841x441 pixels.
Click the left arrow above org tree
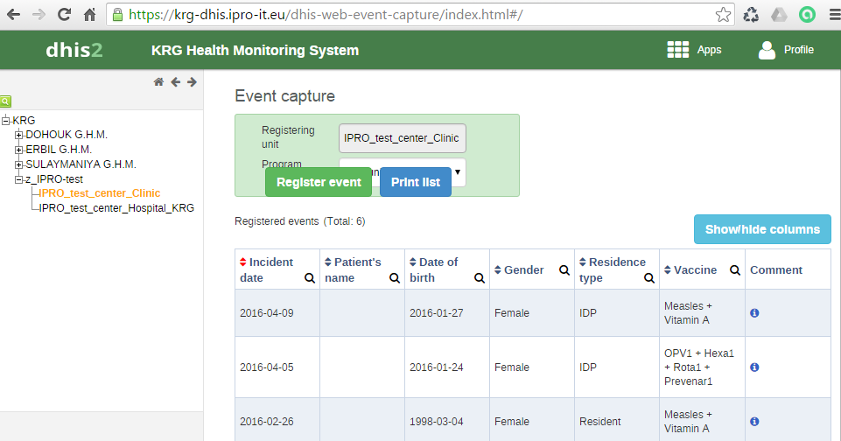click(x=175, y=82)
